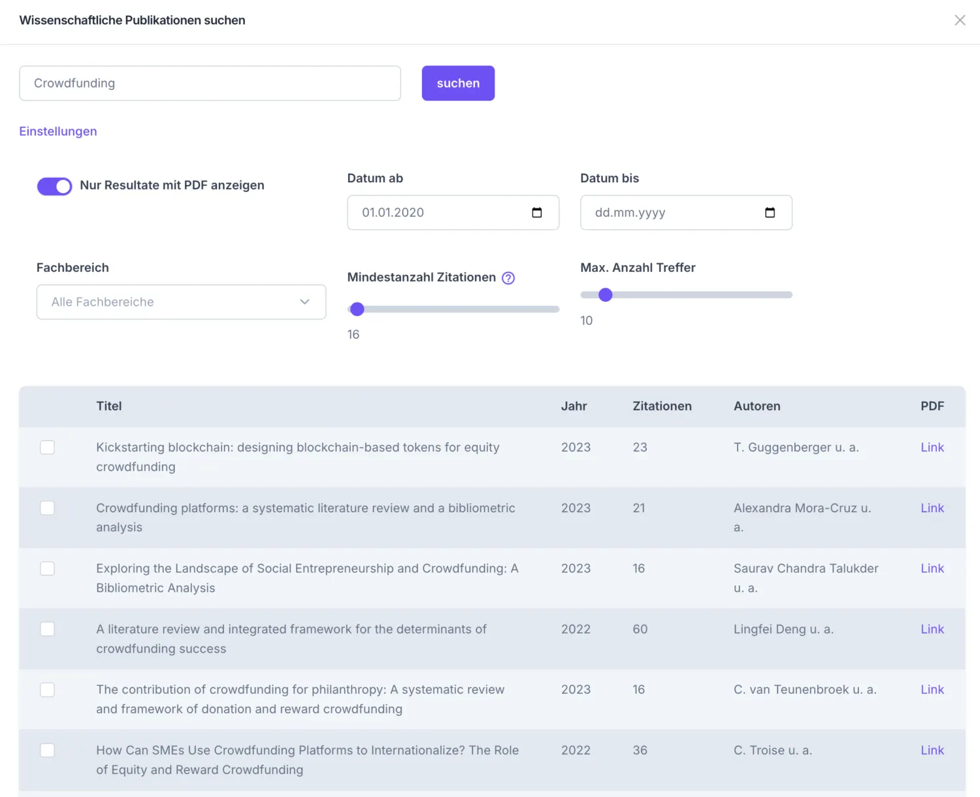Expand Fachbereich dropdown chevron
The image size is (980, 797).
pos(304,302)
